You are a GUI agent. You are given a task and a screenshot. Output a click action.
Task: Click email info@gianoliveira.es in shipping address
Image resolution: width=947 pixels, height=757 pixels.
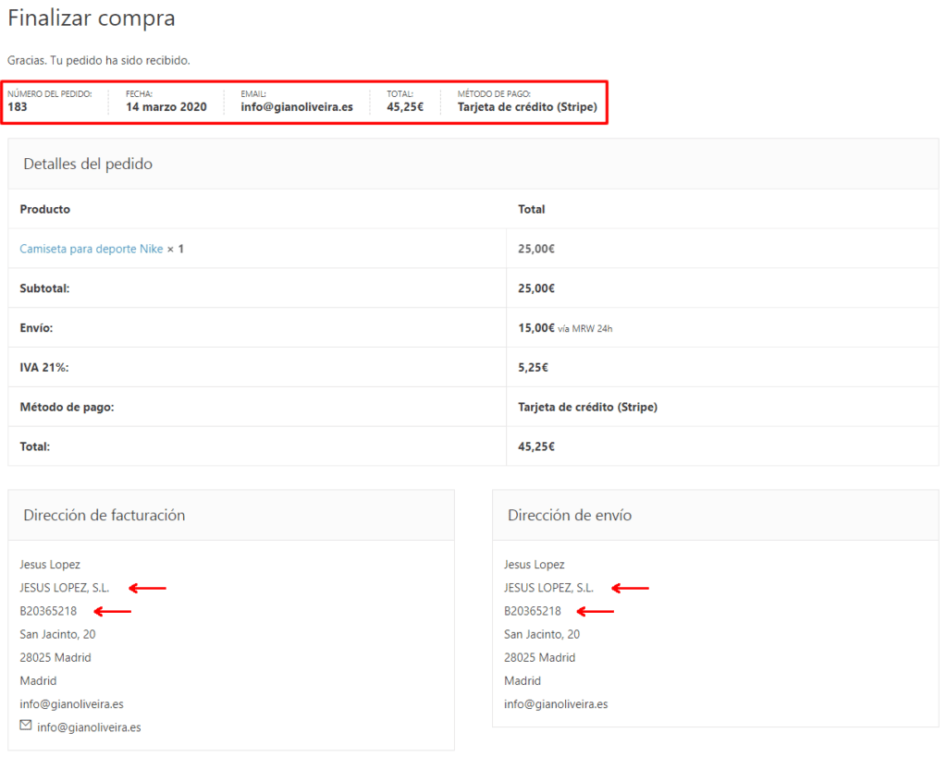pos(556,703)
